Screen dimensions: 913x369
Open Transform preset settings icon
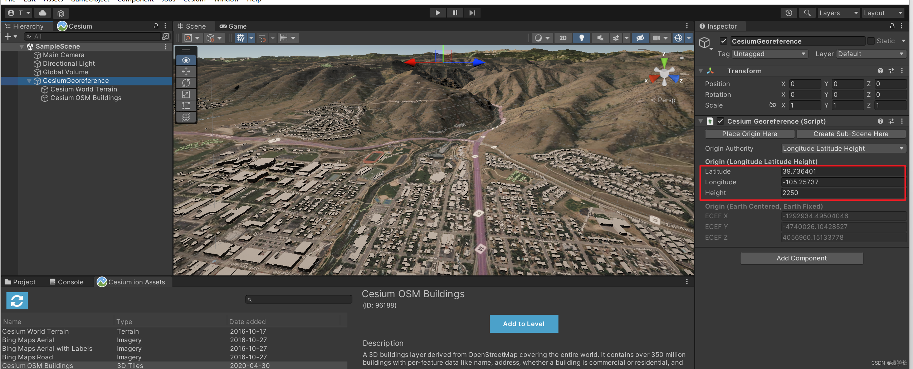891,71
